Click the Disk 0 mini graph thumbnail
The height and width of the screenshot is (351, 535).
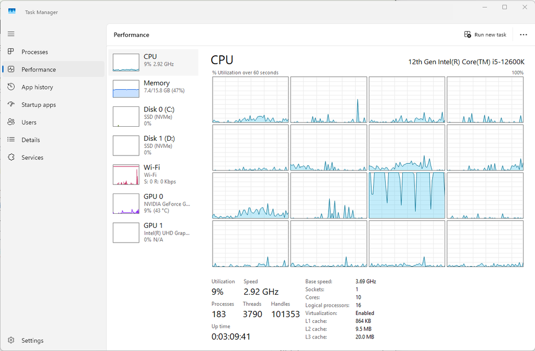[x=126, y=116]
